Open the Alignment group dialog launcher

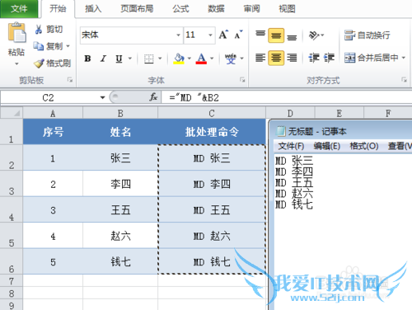(x=404, y=80)
